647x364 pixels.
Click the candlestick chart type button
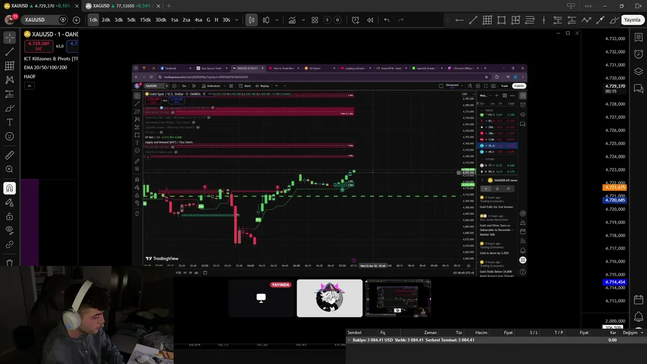(x=251, y=20)
